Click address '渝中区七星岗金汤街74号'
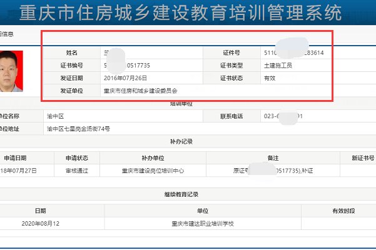The image size is (376, 250). point(78,129)
